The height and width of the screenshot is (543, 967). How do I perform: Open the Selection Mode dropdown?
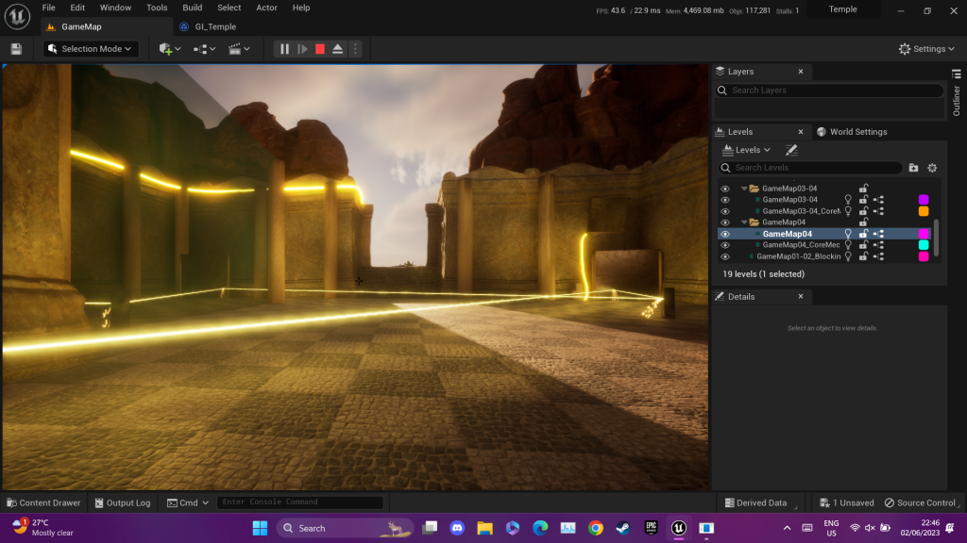coord(92,49)
